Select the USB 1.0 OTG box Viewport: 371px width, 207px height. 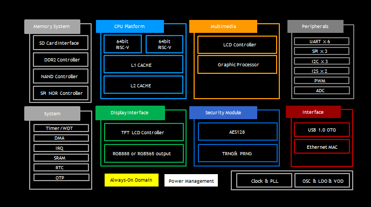click(x=322, y=129)
